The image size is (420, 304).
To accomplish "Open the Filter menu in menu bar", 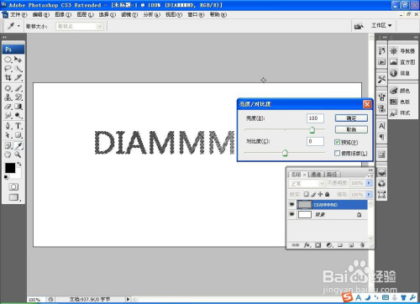I will pos(129,14).
